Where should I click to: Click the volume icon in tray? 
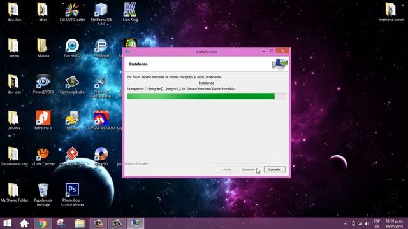[x=367, y=223]
